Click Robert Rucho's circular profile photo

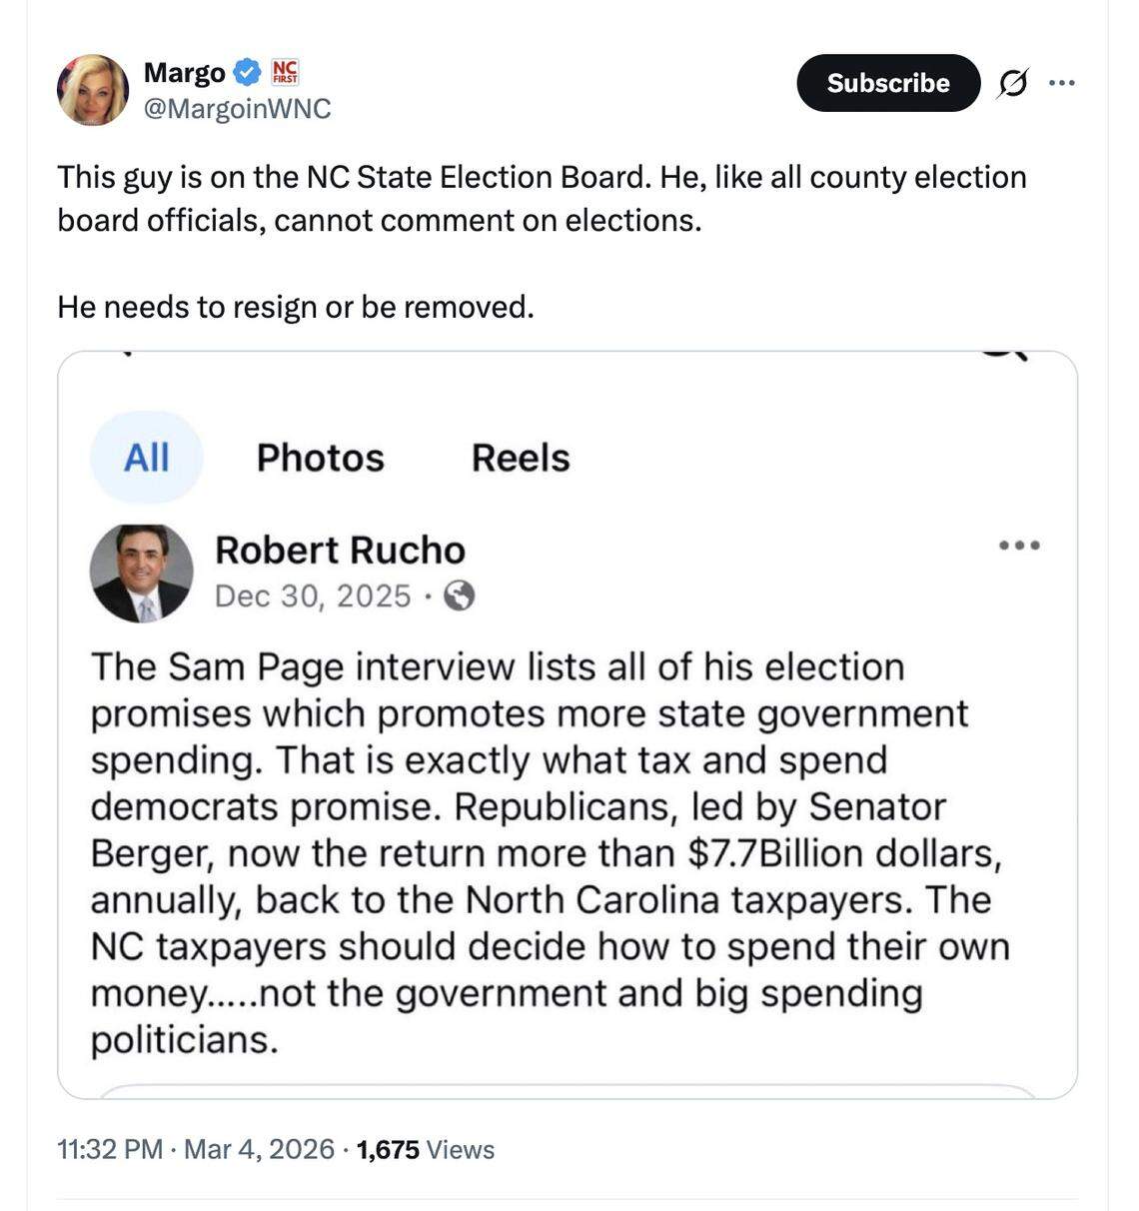coord(143,573)
